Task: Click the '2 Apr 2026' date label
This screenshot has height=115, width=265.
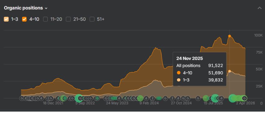Action: 245,103
